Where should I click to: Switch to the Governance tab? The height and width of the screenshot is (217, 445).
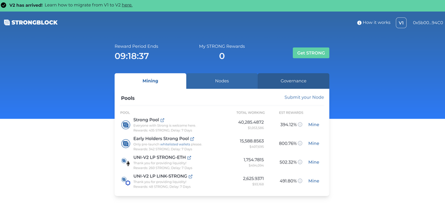coord(294,81)
